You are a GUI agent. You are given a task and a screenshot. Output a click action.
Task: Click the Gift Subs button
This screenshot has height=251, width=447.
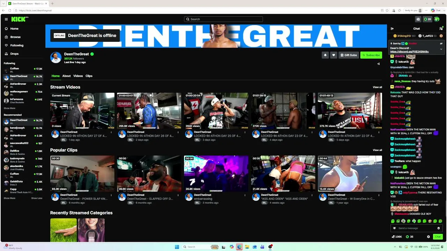tap(349, 55)
